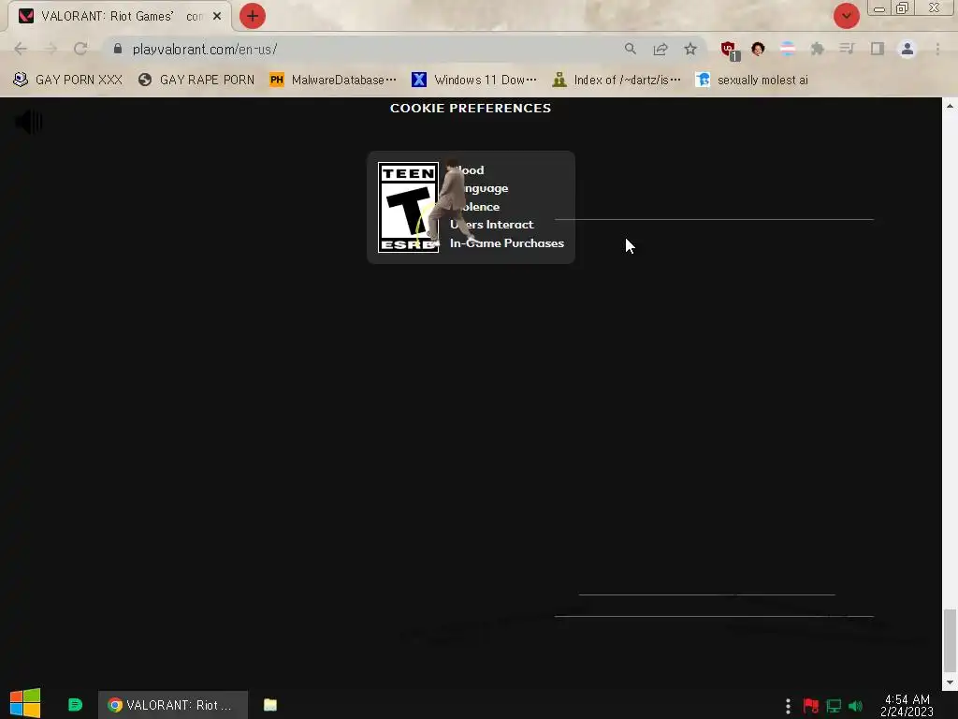Click the COOKIE PREFERENCES link
Image resolution: width=958 pixels, height=719 pixels.
[x=471, y=109]
